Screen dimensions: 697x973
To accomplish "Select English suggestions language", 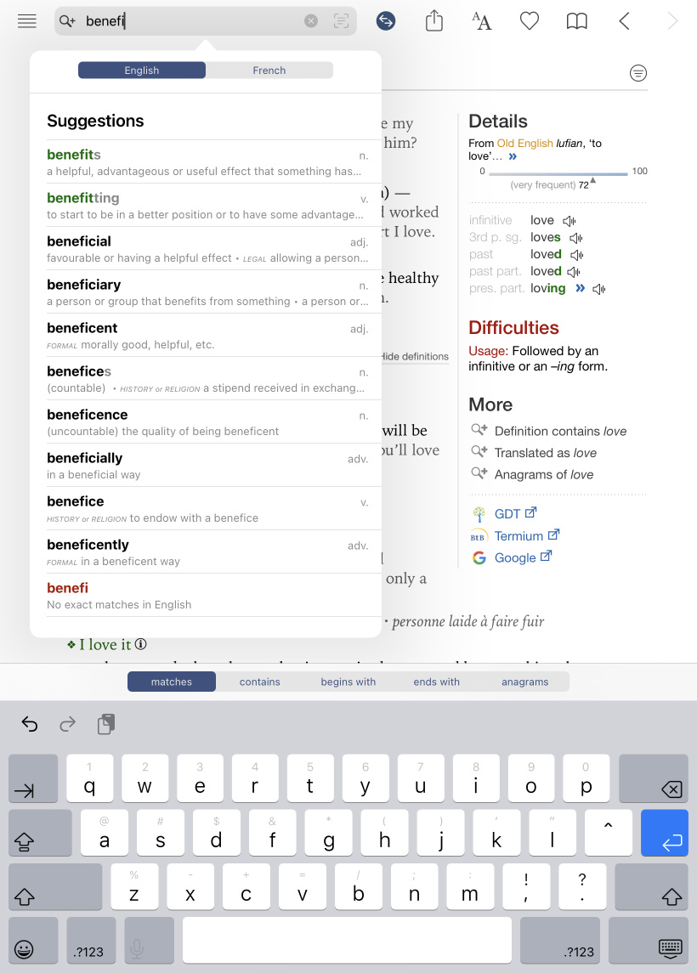I will coord(141,71).
